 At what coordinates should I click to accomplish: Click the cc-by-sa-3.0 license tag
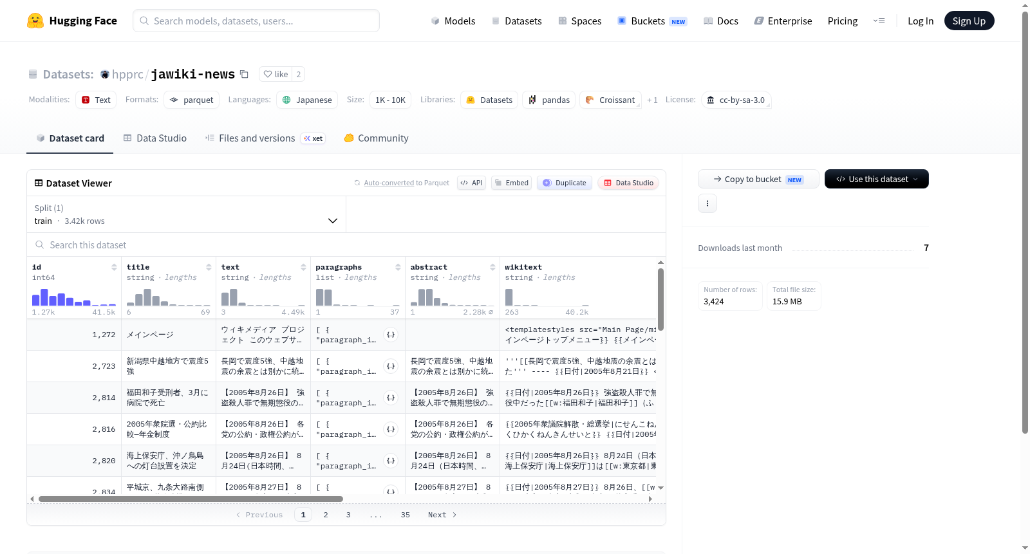pos(736,100)
